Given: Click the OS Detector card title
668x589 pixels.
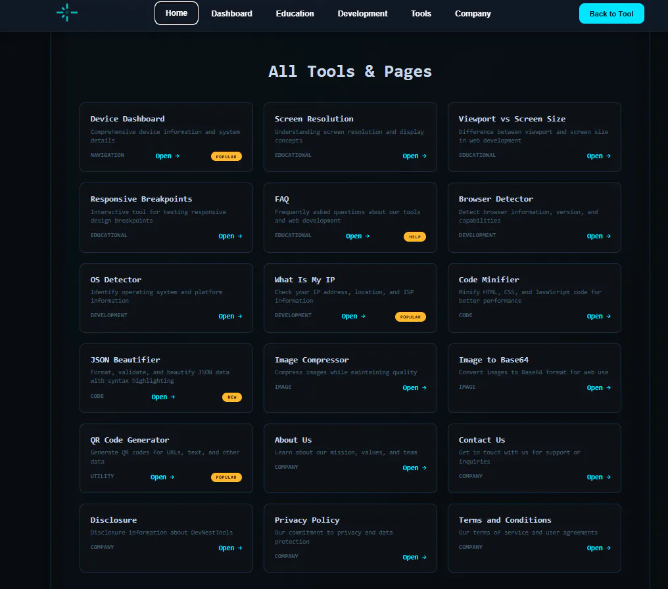Looking at the screenshot, I should (x=116, y=280).
